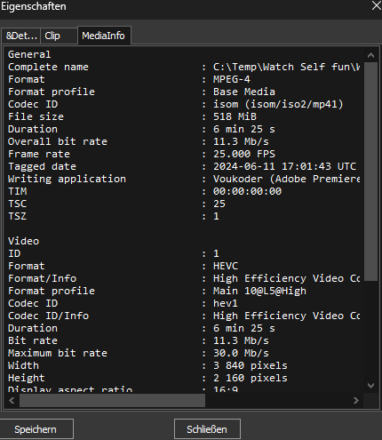382x440 pixels.
Task: Click the '30.0 Mb/s' value
Action: [x=241, y=353]
